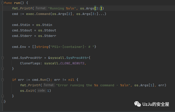Click cmd.Stdin on the assignment line

click(21, 25)
